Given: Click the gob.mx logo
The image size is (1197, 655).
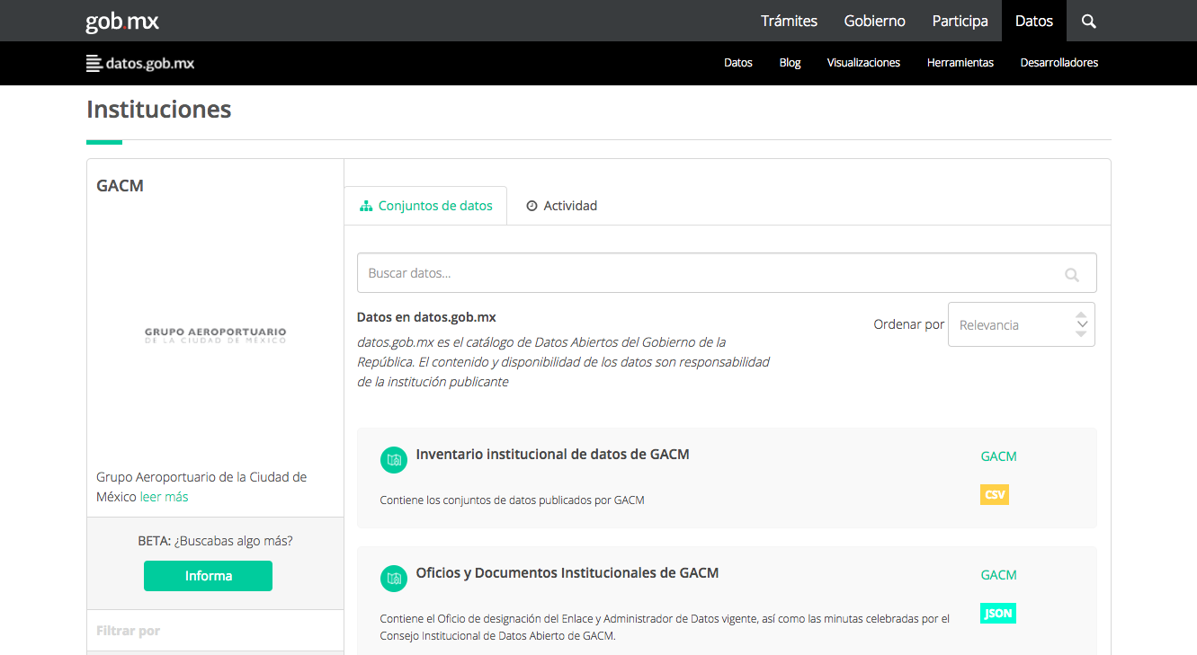Looking at the screenshot, I should click(x=122, y=21).
